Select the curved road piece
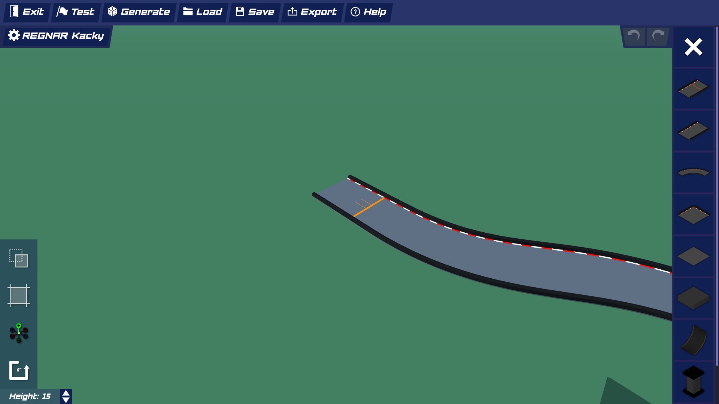719x404 pixels. [693, 172]
